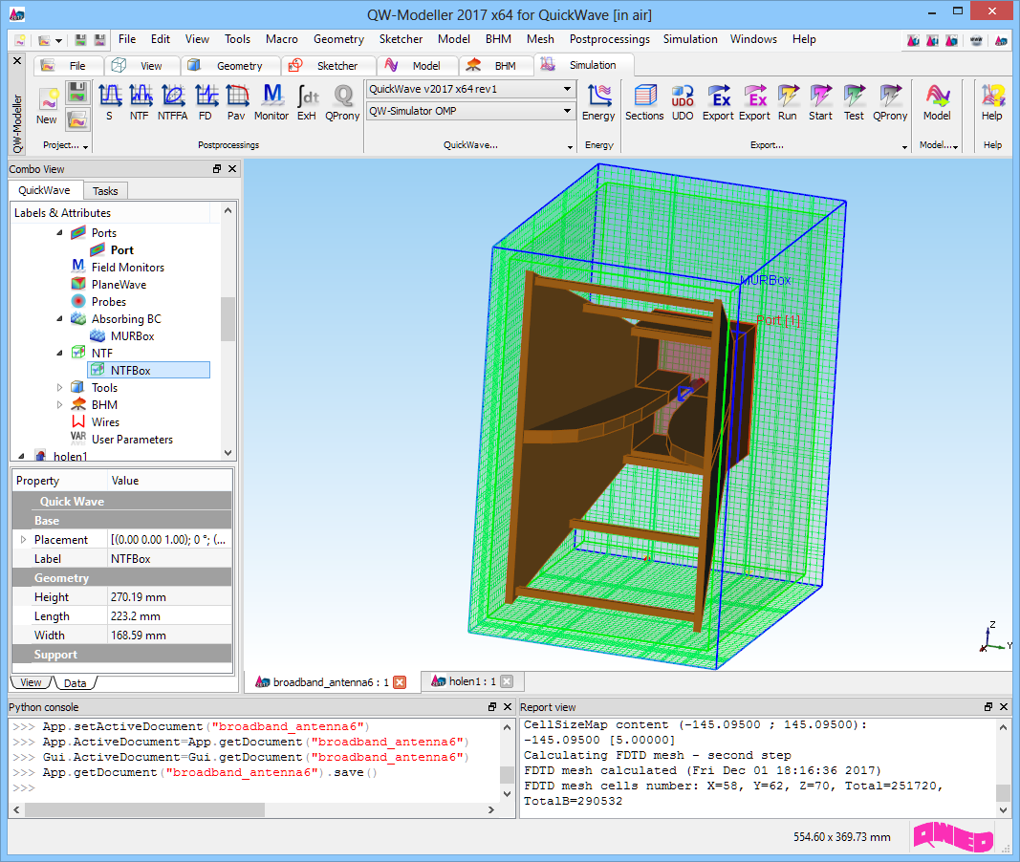
Task: Select the User Parameters tree item
Action: (132, 440)
